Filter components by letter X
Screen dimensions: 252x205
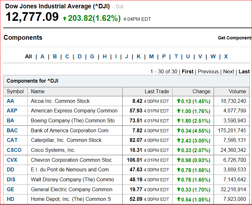(226, 56)
